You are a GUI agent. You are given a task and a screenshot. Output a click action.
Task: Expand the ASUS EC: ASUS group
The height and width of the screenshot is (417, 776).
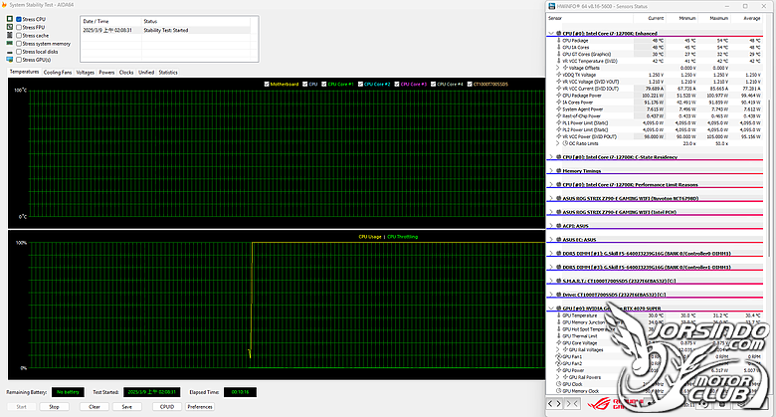click(551, 240)
